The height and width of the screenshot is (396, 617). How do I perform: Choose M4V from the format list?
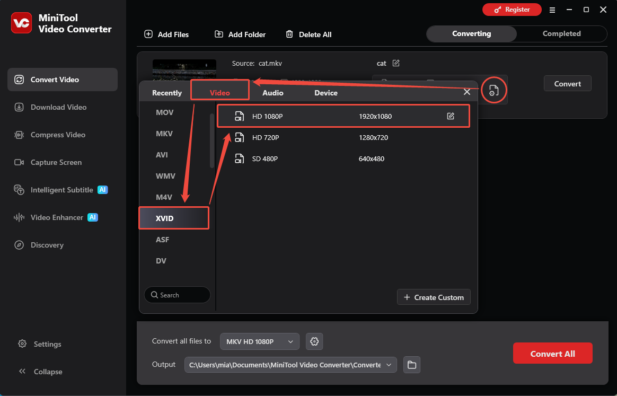pos(164,198)
